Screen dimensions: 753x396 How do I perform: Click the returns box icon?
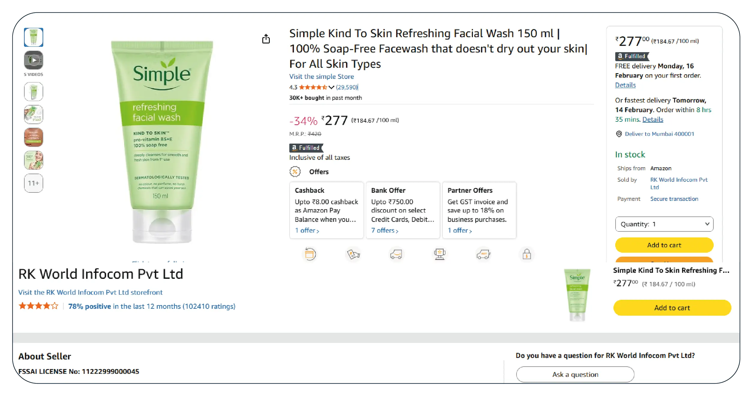[x=310, y=255]
